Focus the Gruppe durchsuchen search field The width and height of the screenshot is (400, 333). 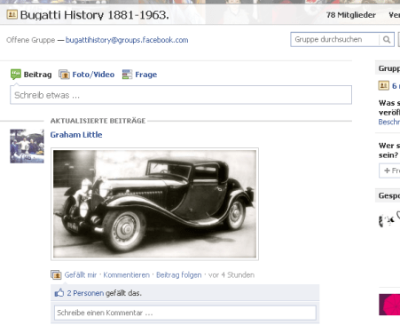tap(335, 39)
